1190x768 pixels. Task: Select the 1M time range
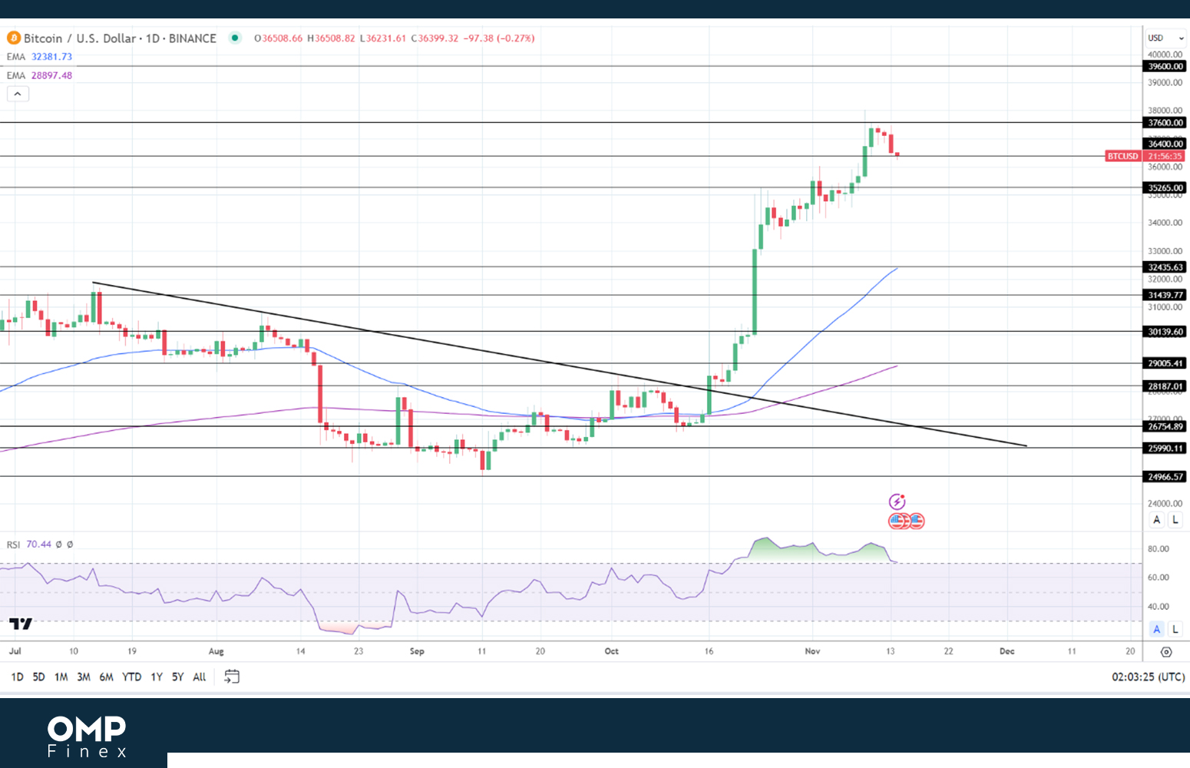61,677
